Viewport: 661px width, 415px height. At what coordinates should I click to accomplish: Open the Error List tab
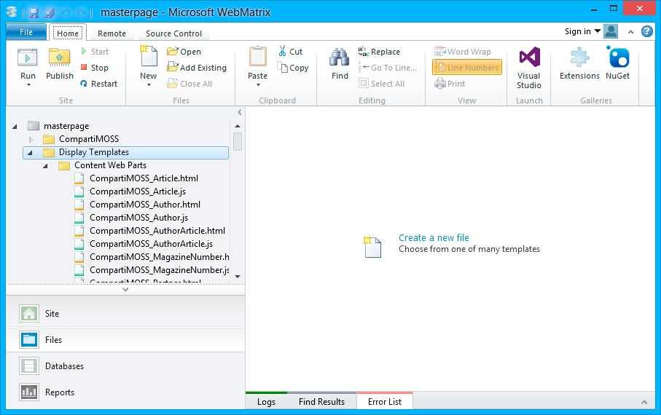[385, 401]
